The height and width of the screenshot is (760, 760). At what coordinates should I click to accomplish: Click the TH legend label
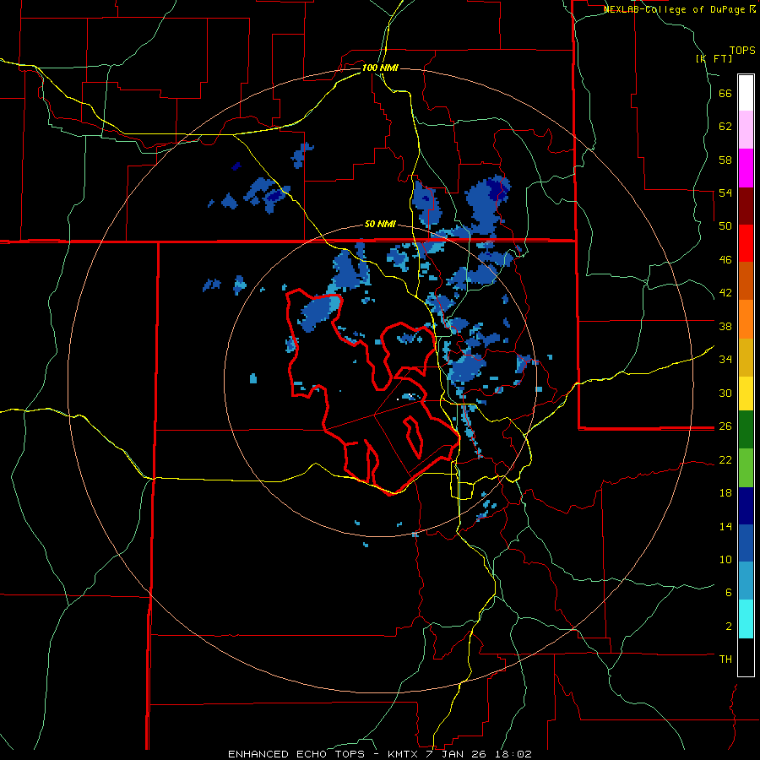point(725,660)
